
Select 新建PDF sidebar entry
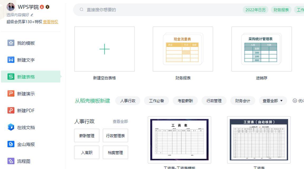(x=31, y=110)
